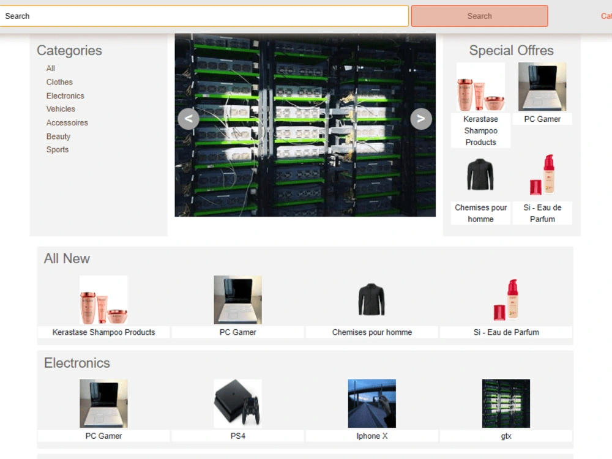Click the gtx product title
The height and width of the screenshot is (459, 612).
506,436
